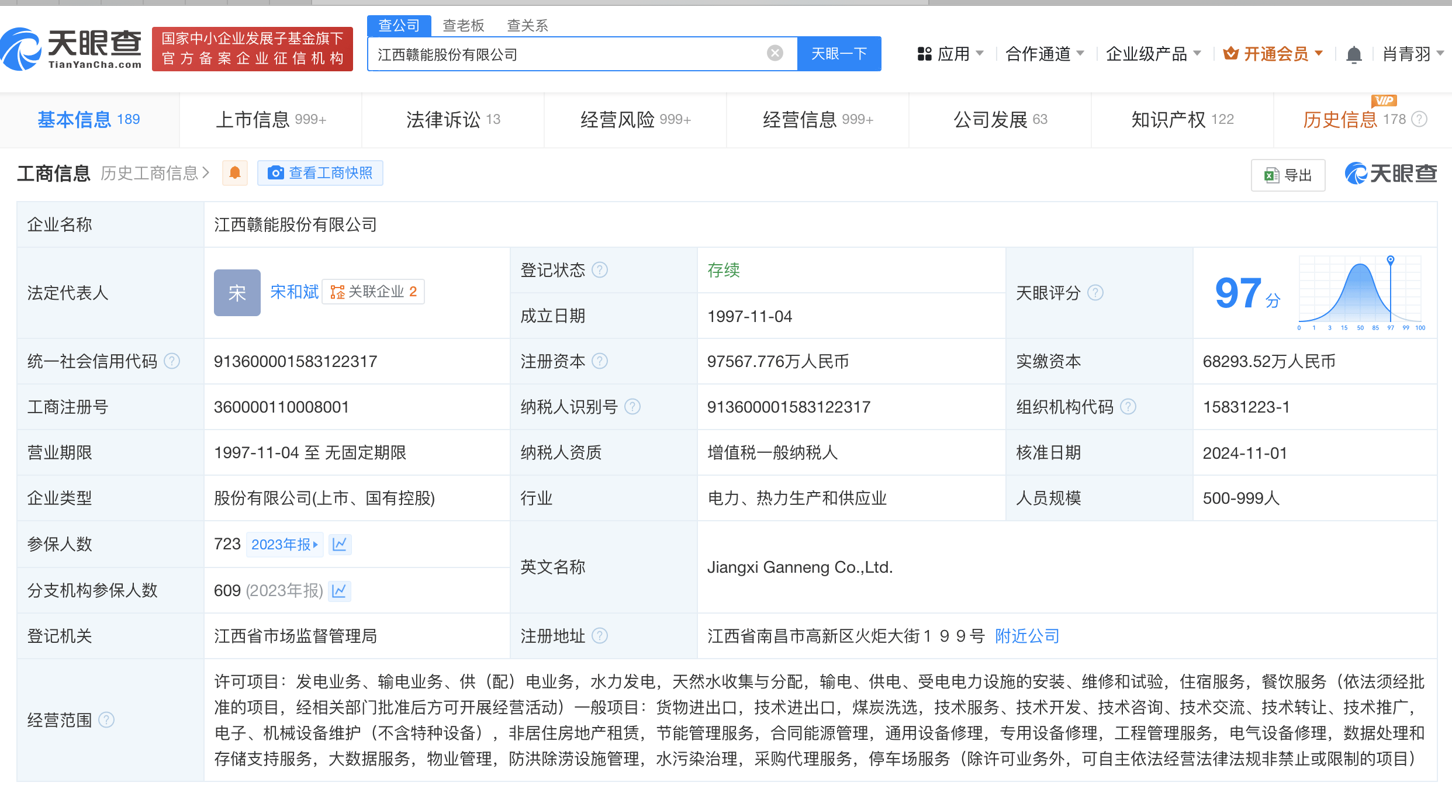Screen dimensions: 1452x810
Task: Click the orange alert bell beside 历史工商信息
Action: [x=235, y=173]
